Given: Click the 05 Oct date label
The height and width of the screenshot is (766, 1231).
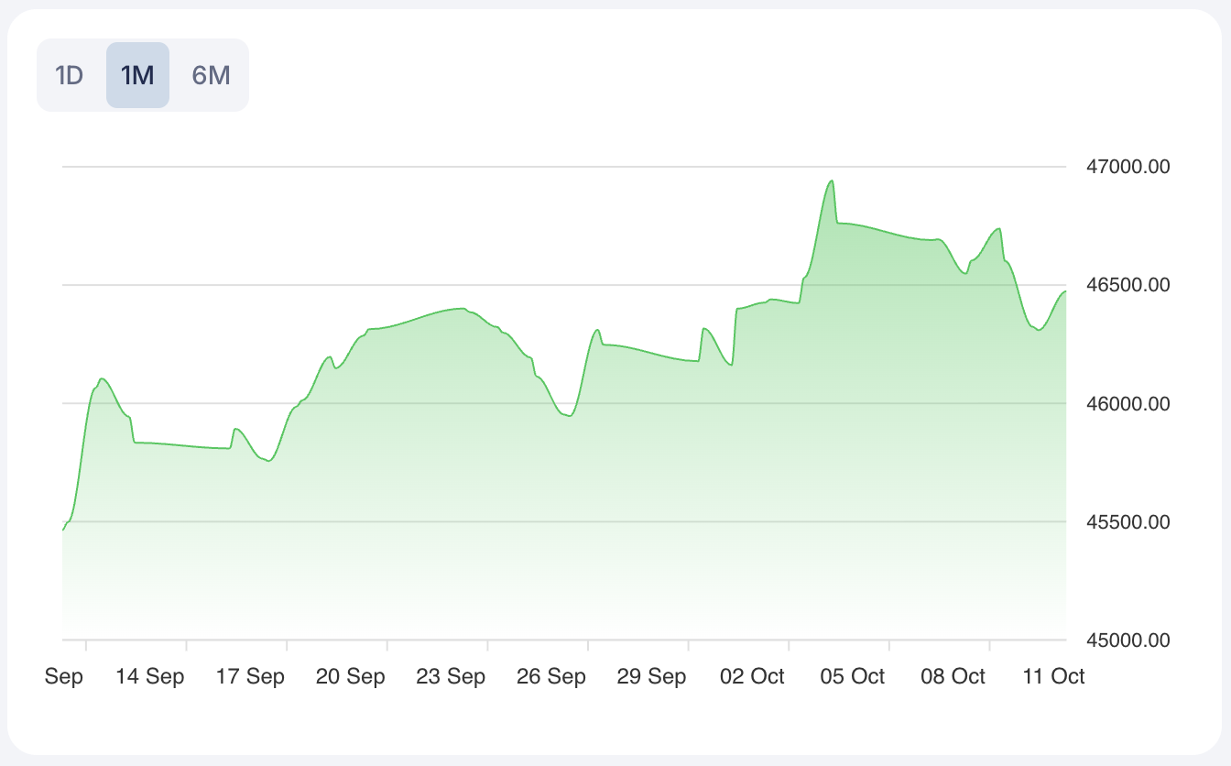Looking at the screenshot, I should [x=853, y=677].
